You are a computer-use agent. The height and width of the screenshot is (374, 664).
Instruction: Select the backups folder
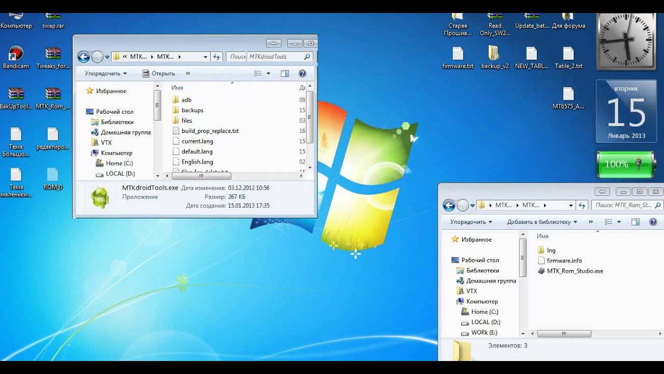187,110
